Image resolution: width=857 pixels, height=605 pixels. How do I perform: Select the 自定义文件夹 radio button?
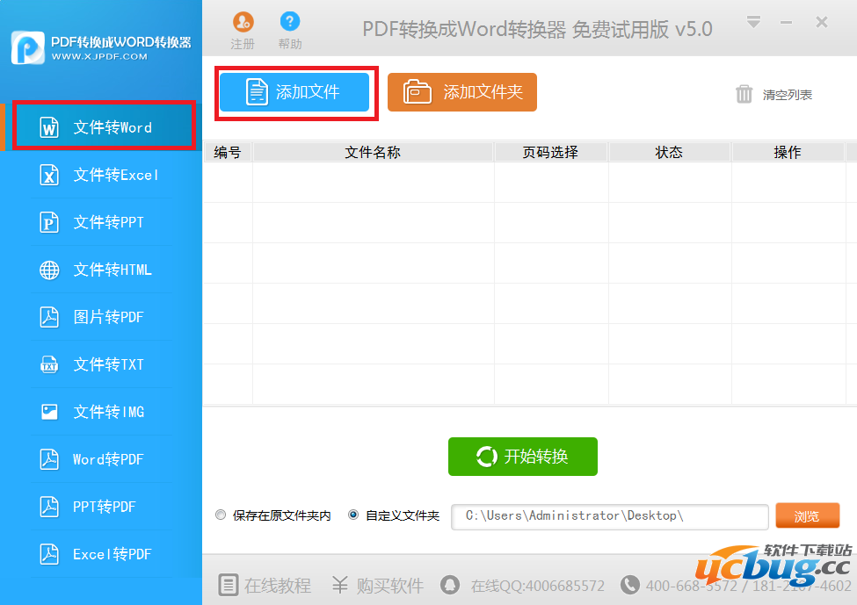coord(353,515)
